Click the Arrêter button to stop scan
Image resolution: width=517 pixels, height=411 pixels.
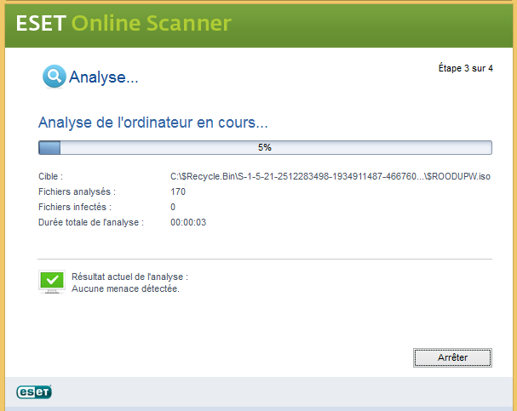pyautogui.click(x=452, y=357)
